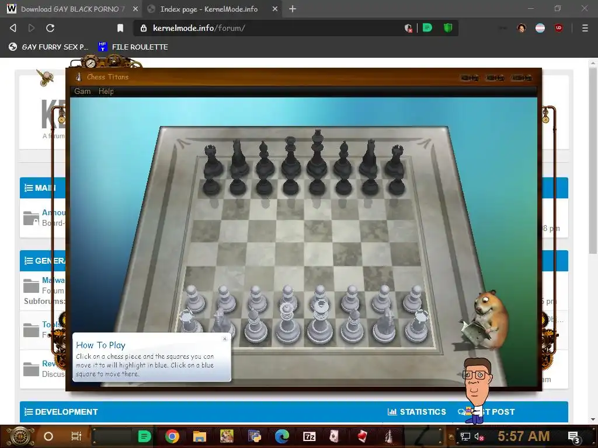Launch Microsoft Edge from the taskbar
Viewport: 598px width, 448px height.
pyautogui.click(x=282, y=436)
